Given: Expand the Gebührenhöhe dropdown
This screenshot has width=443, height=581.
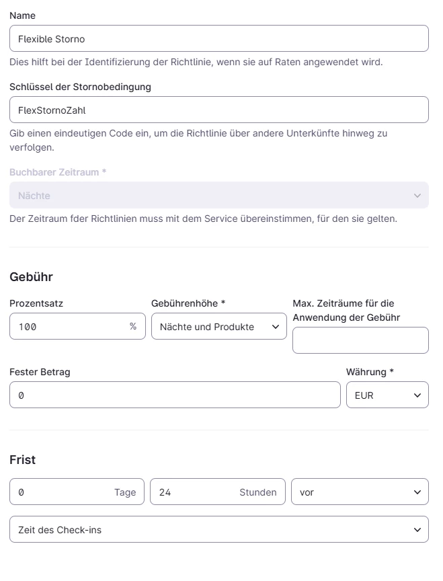Looking at the screenshot, I should click(x=218, y=326).
